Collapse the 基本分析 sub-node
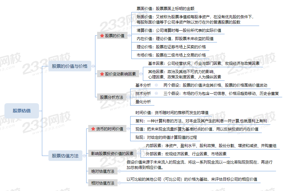Screen dimensions: 287x191 pyautogui.click(x=156, y=85)
